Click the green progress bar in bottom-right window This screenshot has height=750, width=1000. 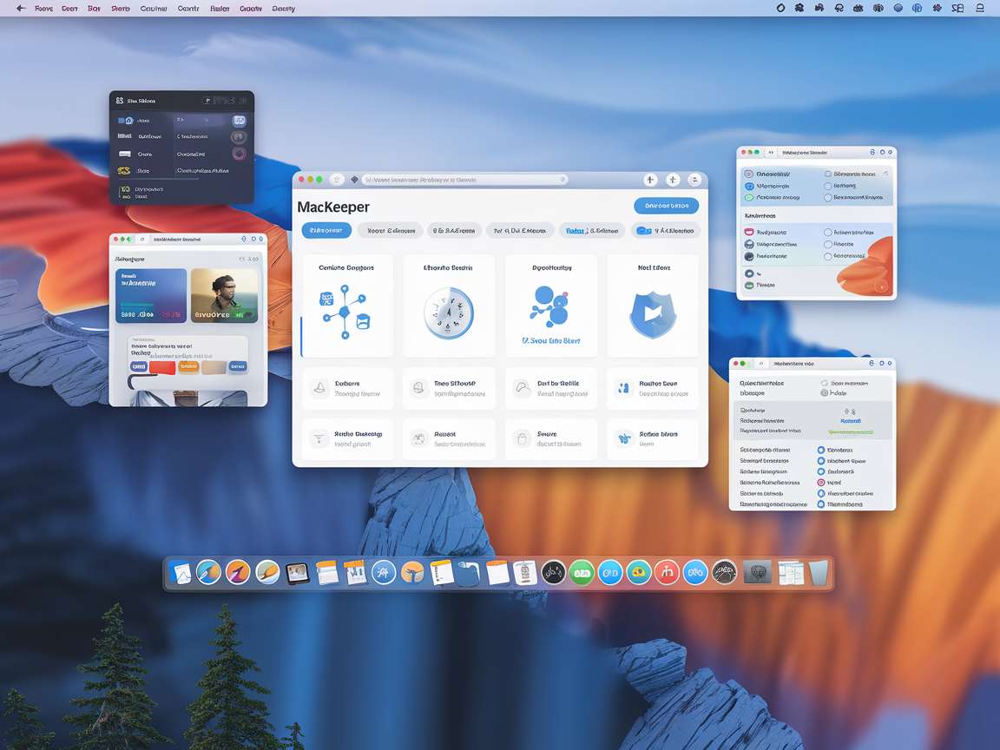[x=850, y=431]
